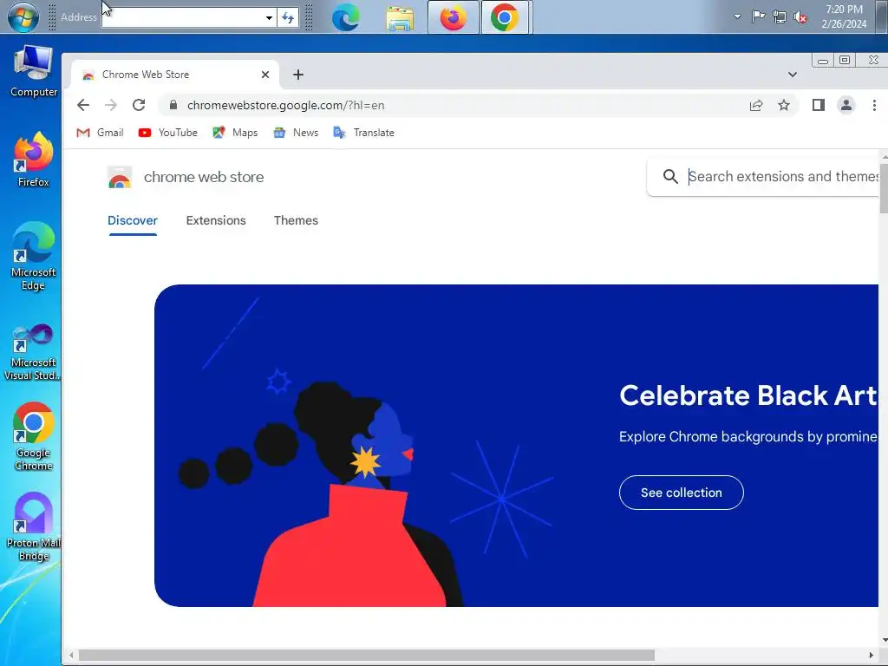The image size is (888, 666).
Task: Expand the tab search chevron
Action: (793, 75)
